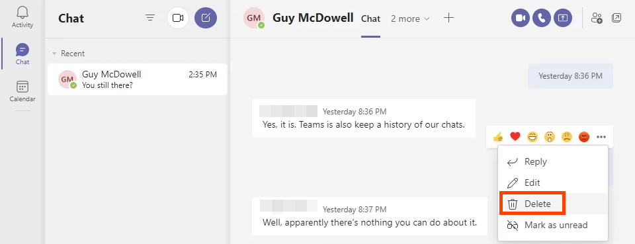This screenshot has width=635, height=244.
Task: Choose Edit in the context menu
Action: tap(553, 183)
